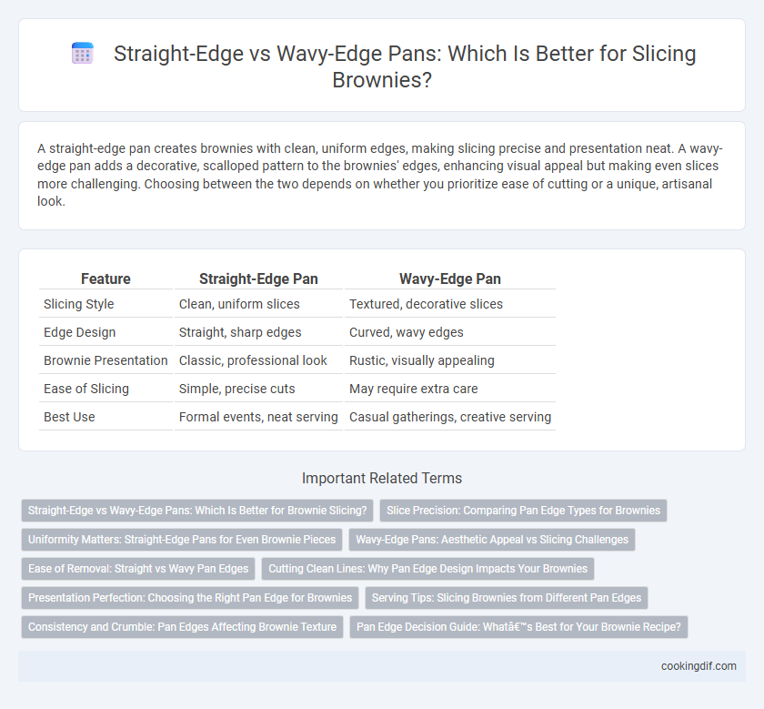Click the cookingdif.com footer link
This screenshot has width=764, height=709.
click(699, 666)
